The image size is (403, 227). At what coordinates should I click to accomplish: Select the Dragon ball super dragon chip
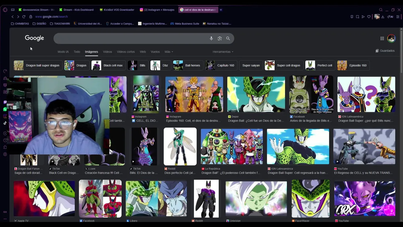tap(37, 65)
